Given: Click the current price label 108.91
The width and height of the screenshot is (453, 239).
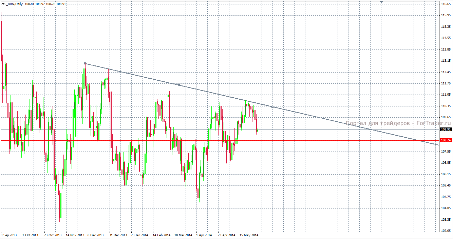Looking at the screenshot, I should click(x=446, y=130).
